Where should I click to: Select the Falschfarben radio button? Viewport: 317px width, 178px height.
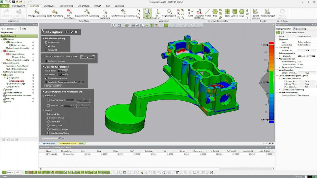tap(46, 42)
